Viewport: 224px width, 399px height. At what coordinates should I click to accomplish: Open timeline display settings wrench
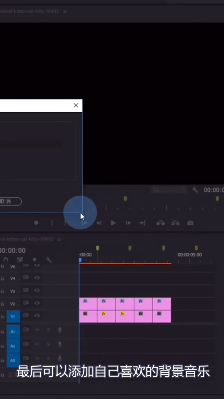point(49,260)
